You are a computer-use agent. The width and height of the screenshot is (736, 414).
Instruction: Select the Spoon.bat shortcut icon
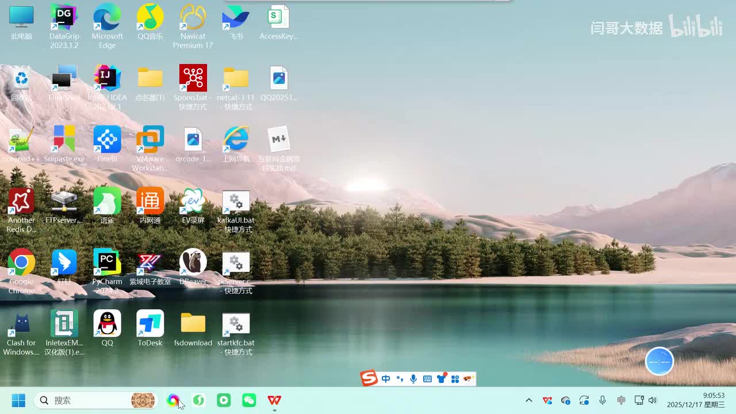point(193,87)
